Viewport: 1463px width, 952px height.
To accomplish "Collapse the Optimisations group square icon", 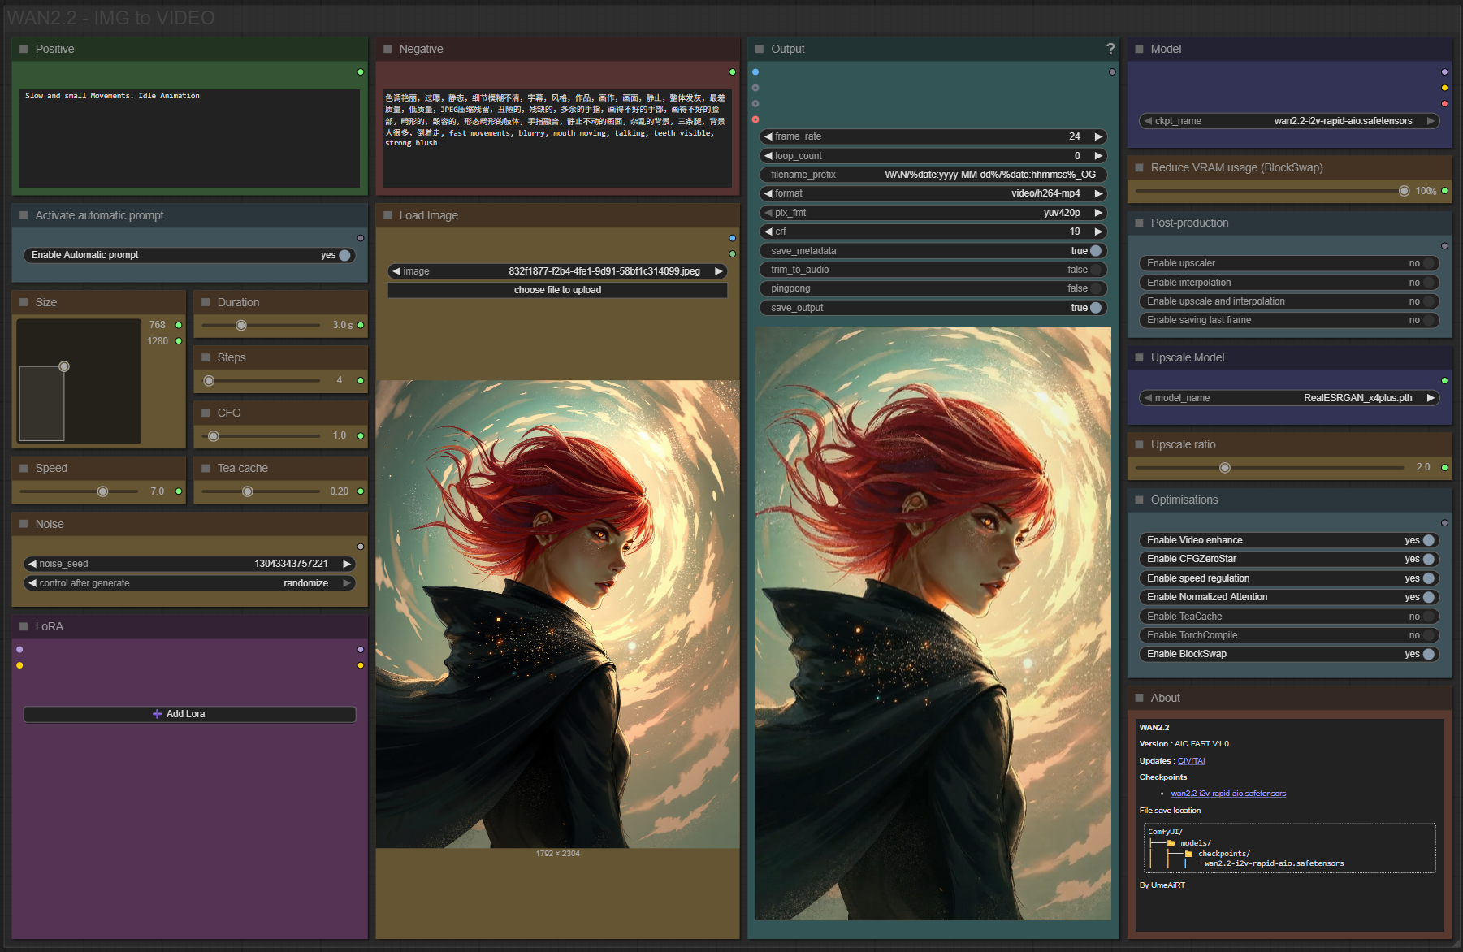I will tap(1139, 500).
